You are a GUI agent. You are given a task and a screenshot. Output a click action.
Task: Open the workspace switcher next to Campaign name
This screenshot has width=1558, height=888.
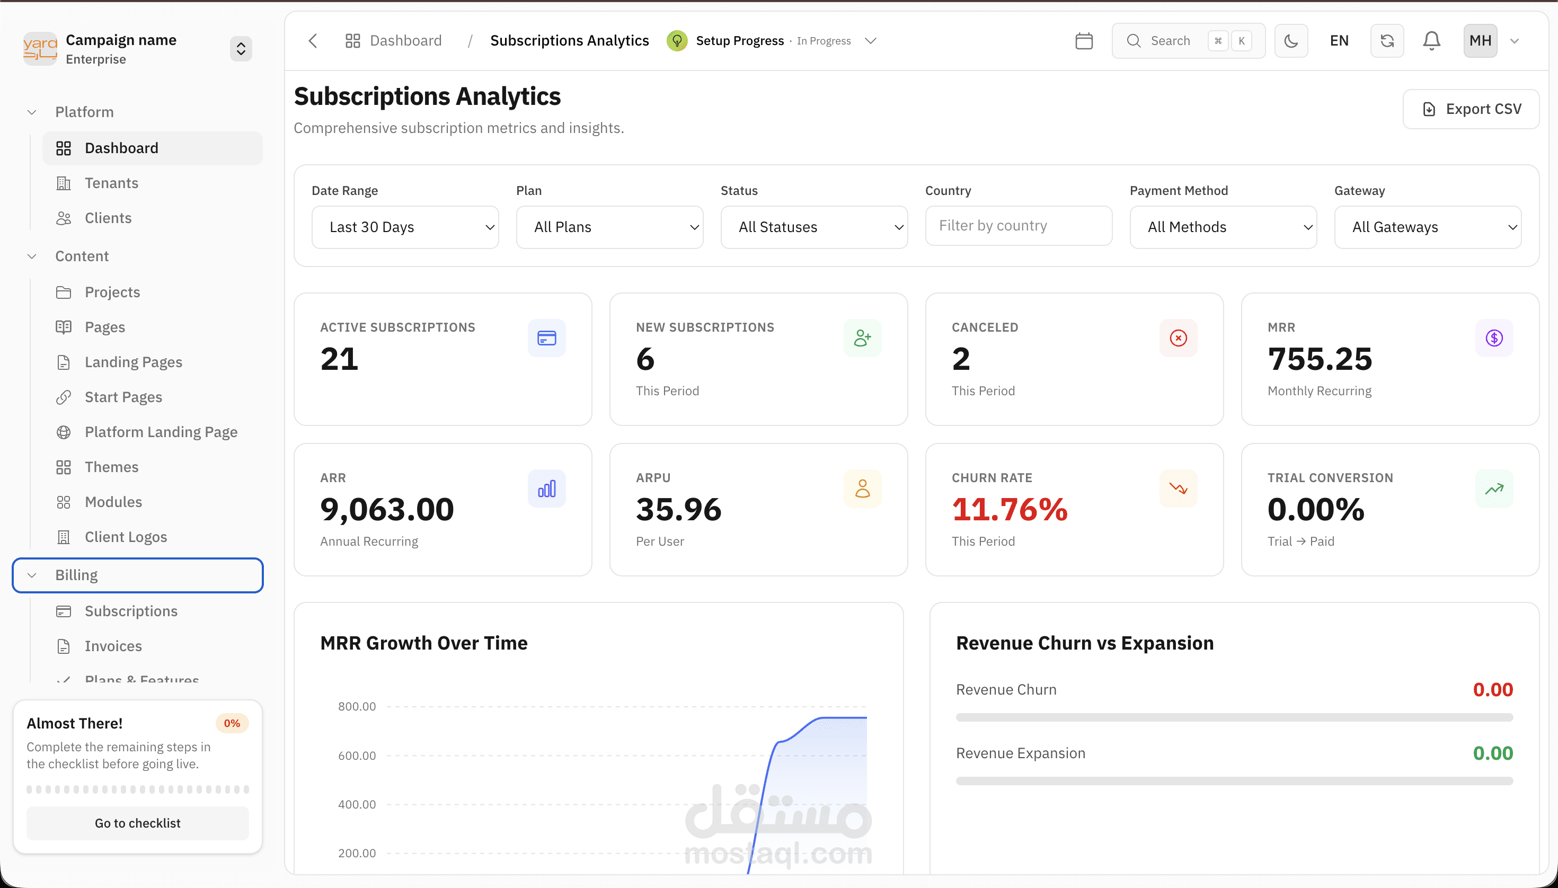(x=241, y=49)
